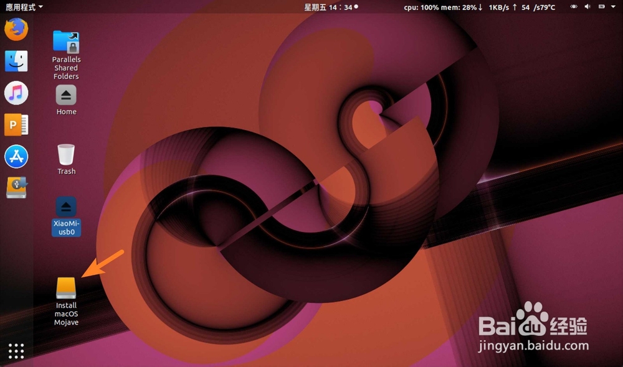Select the Install macOS Mojave disk icon
The height and width of the screenshot is (367, 623).
66,302
